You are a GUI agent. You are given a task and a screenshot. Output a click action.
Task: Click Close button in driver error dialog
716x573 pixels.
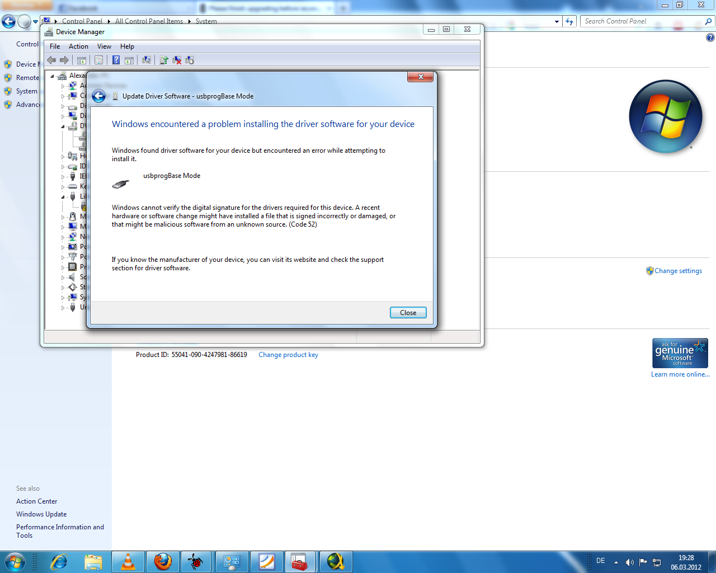(x=408, y=313)
